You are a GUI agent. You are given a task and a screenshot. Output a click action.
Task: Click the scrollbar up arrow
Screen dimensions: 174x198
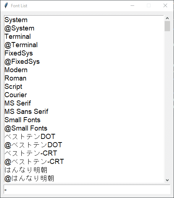167,18
